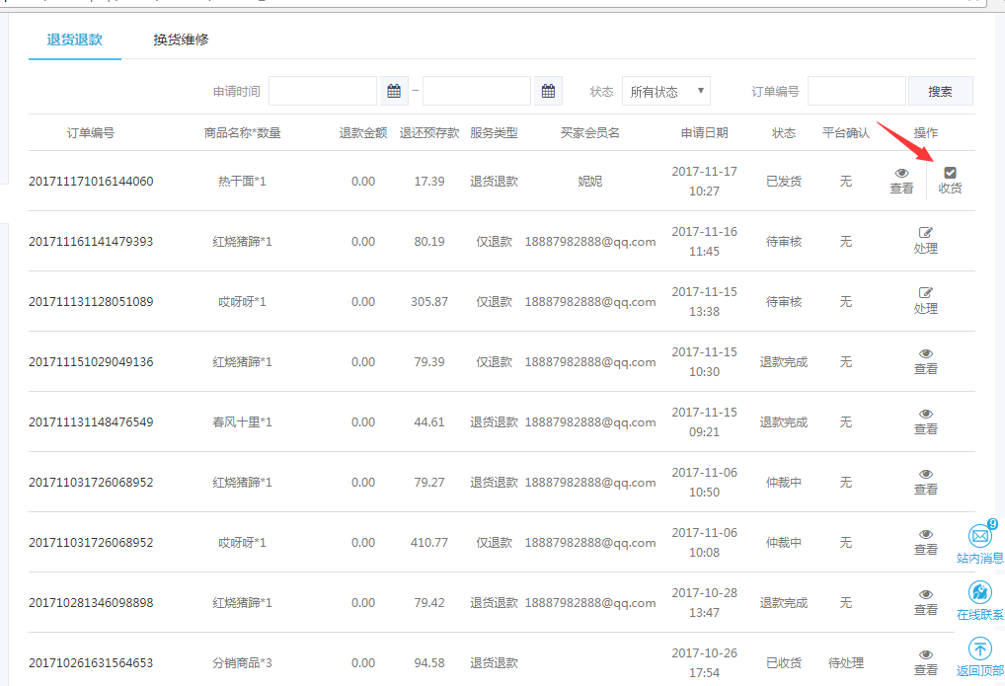The height and width of the screenshot is (686, 1005).
Task: Open 站内消息 mail icon
Action: [x=979, y=536]
